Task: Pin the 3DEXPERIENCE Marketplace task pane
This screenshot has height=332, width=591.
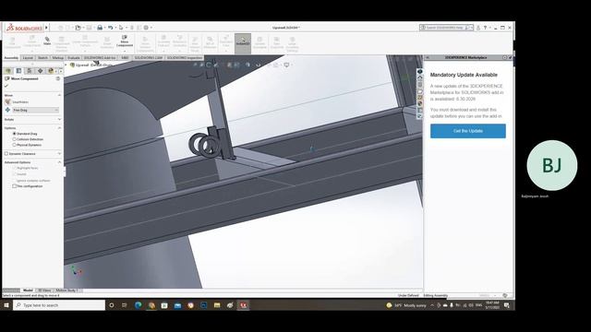Action: click(510, 57)
